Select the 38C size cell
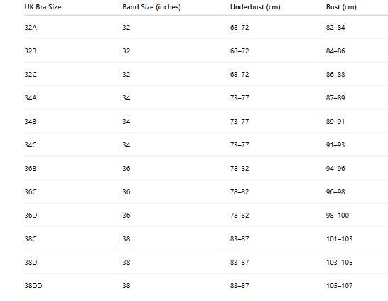This screenshot has height=301, width=388. 31,239
